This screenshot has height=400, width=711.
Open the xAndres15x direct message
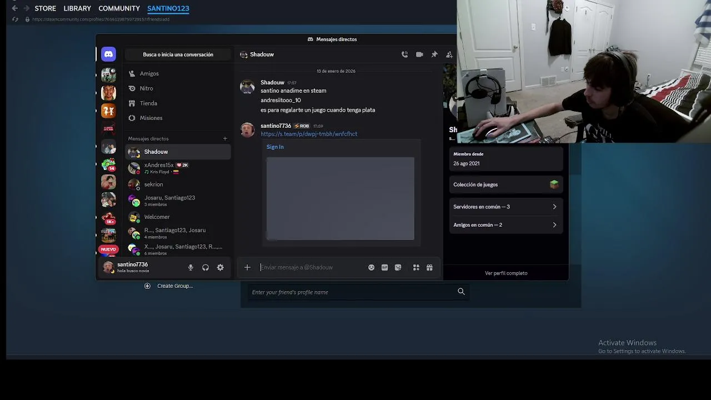coord(178,168)
